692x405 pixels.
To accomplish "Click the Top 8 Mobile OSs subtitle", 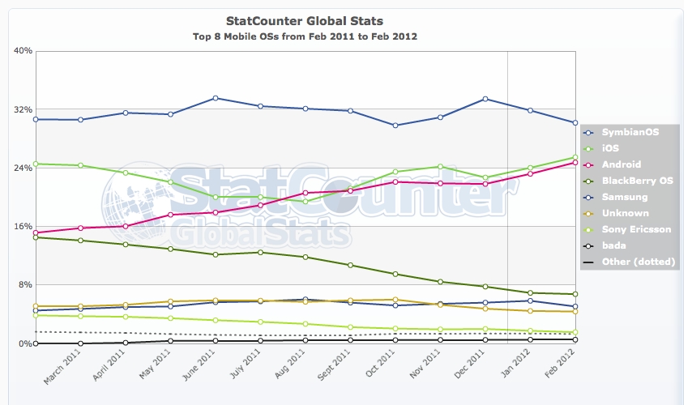I will click(305, 37).
